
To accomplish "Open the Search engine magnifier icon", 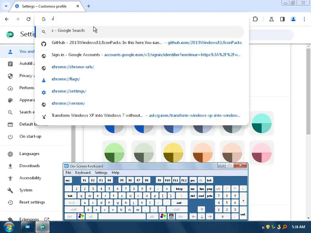I will point(10,112).
